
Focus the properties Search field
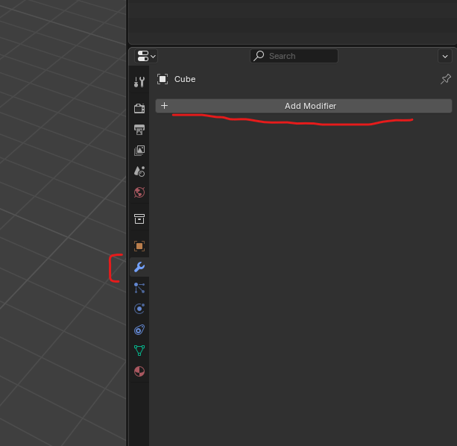[x=294, y=56]
